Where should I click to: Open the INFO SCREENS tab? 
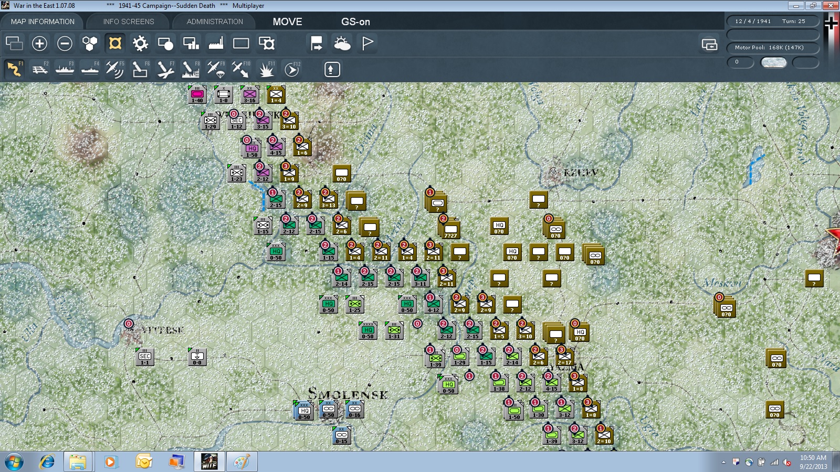pyautogui.click(x=129, y=22)
